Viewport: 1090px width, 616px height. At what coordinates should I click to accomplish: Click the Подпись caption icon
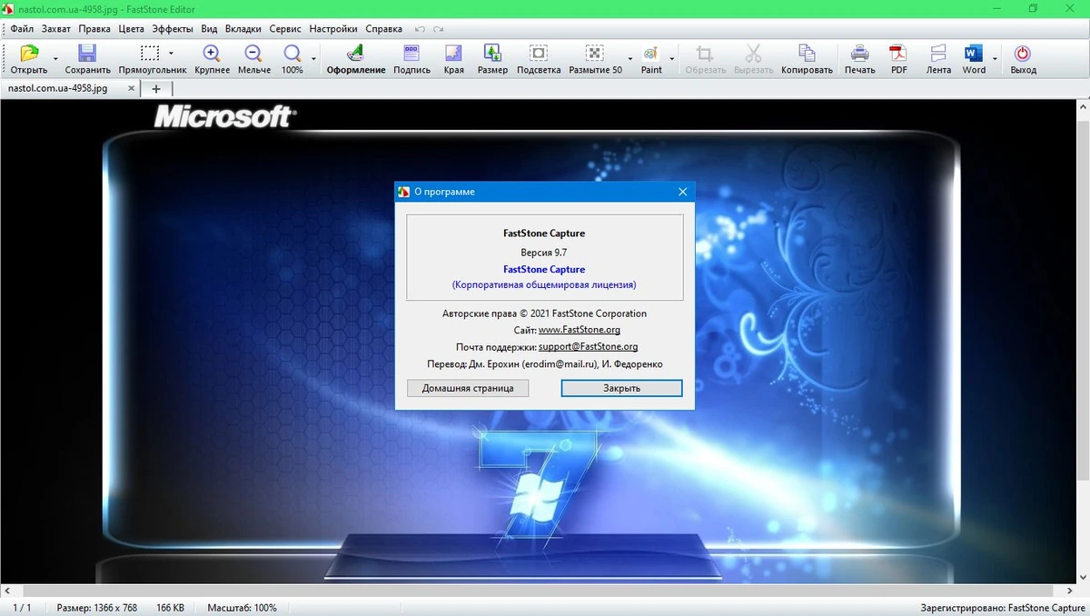click(x=411, y=54)
